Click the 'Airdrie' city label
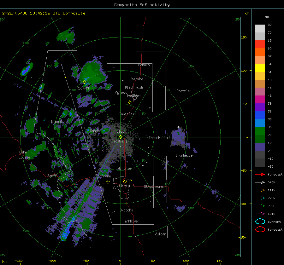284x265 pixels. tap(124, 168)
